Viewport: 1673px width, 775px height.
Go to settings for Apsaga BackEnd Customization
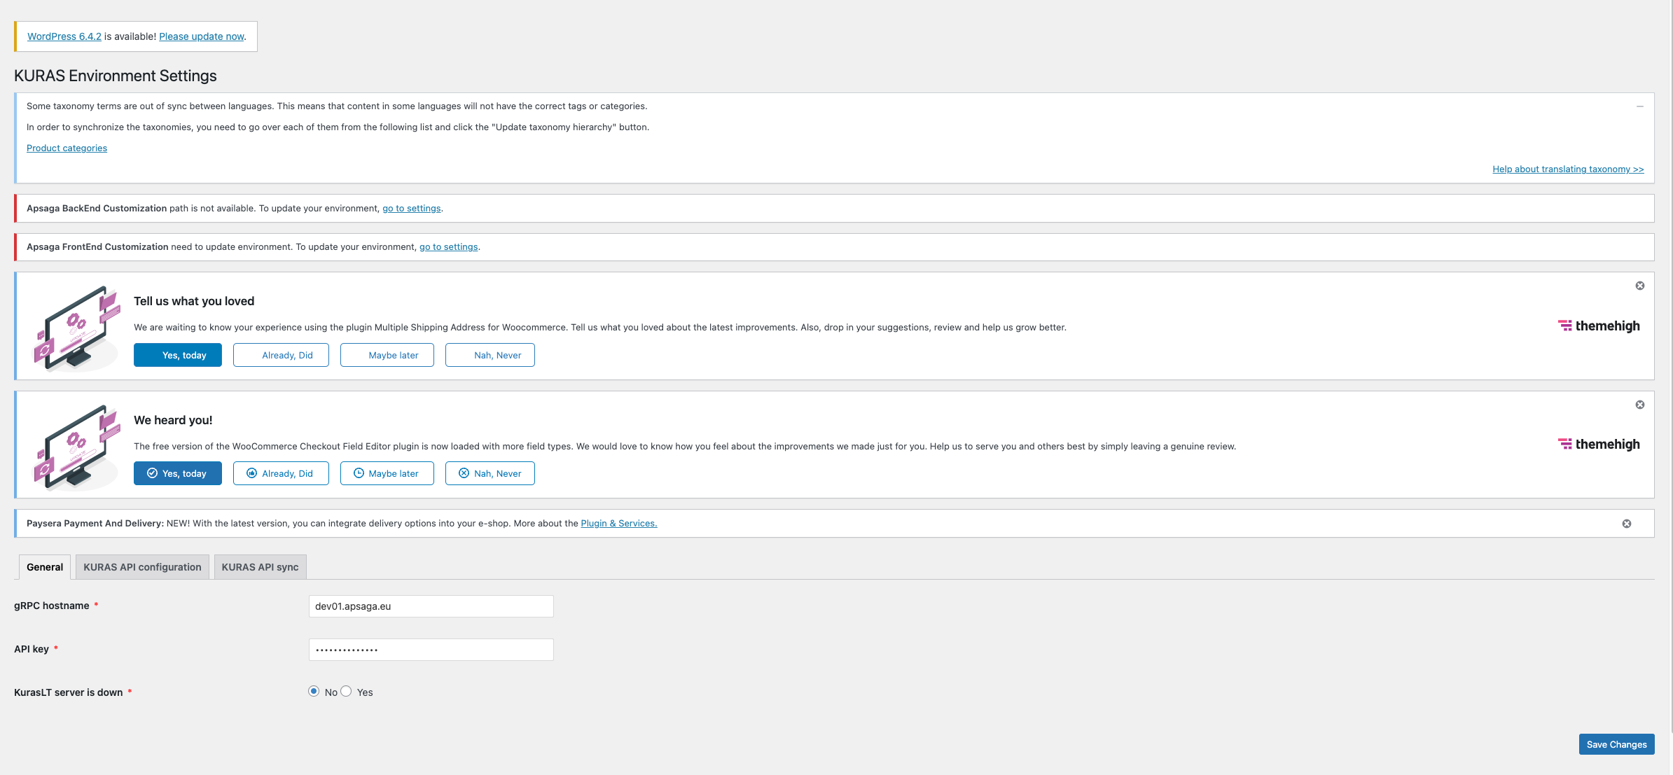[x=412, y=209]
